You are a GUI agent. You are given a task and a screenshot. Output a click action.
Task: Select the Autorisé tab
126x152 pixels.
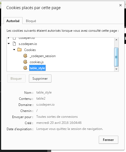pos(13,21)
